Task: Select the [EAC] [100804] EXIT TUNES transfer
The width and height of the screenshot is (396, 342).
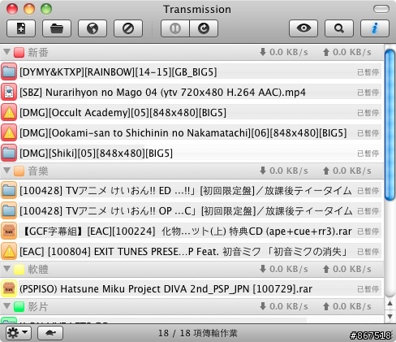Action: pos(191,252)
